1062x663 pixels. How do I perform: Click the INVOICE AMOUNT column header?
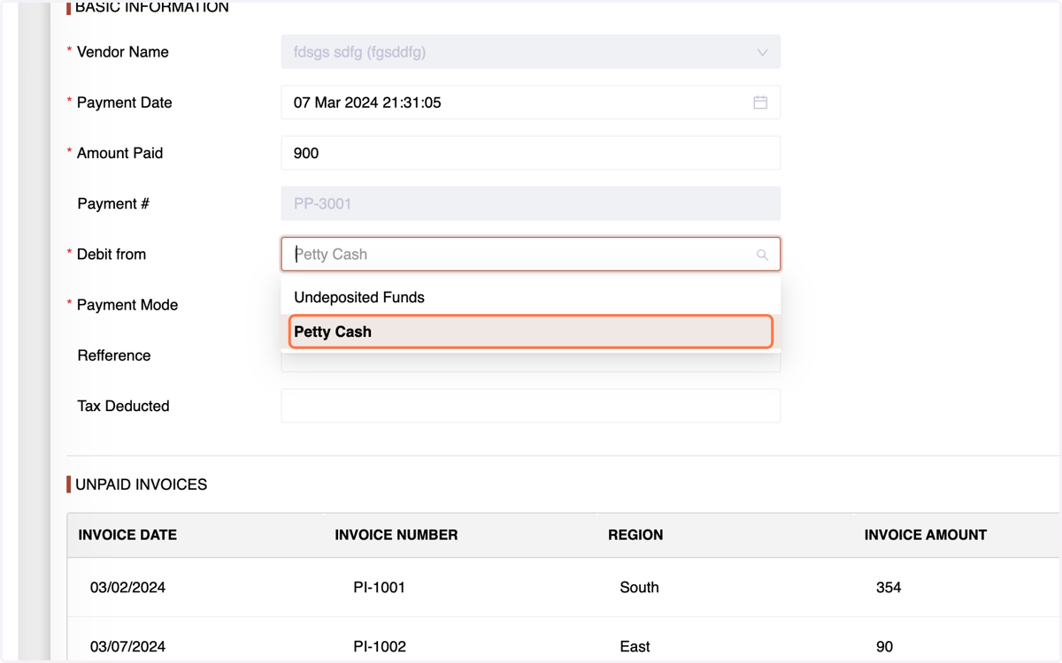pos(926,535)
